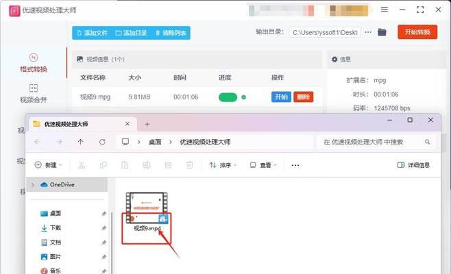Viewport: 451px width, 274px height.
Task: Click the Explorer up arrow
Action: coord(81,142)
